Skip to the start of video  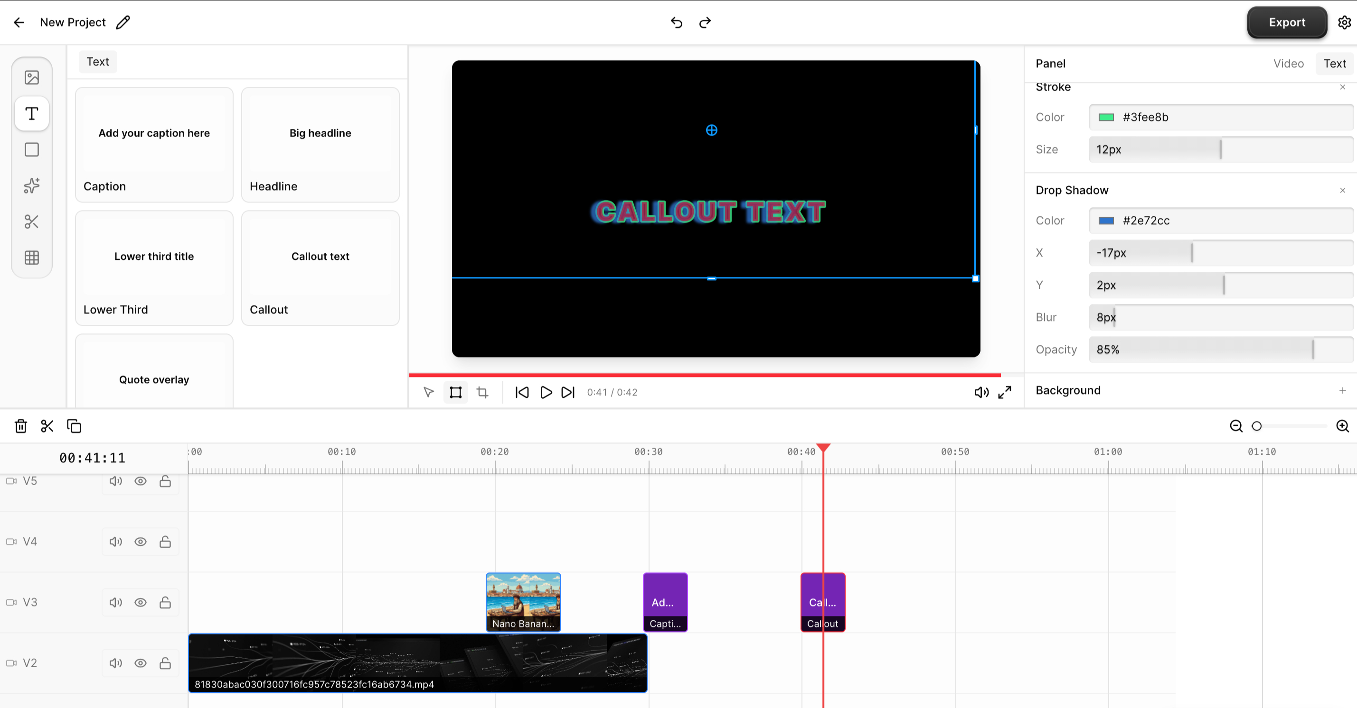(521, 392)
